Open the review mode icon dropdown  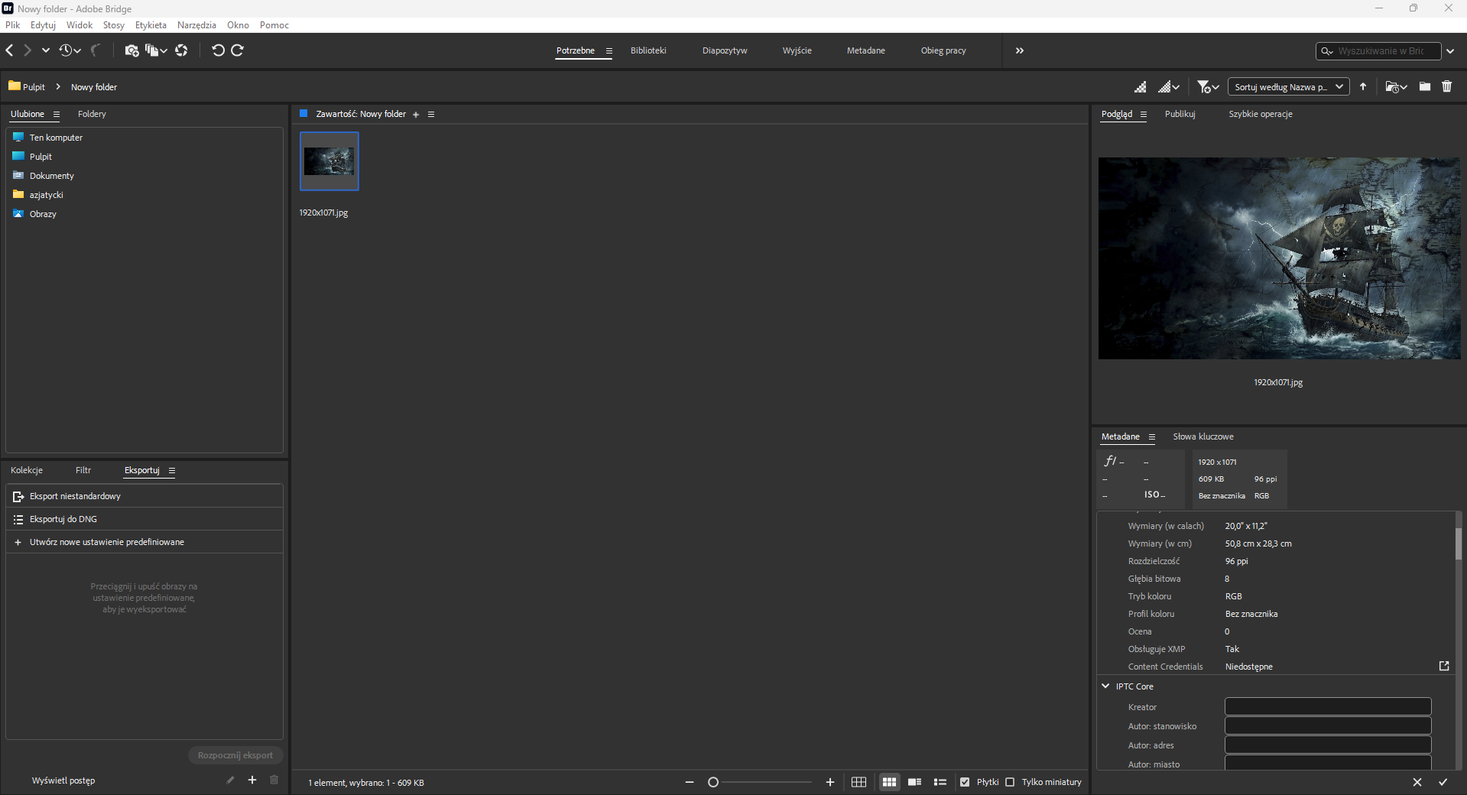[157, 50]
